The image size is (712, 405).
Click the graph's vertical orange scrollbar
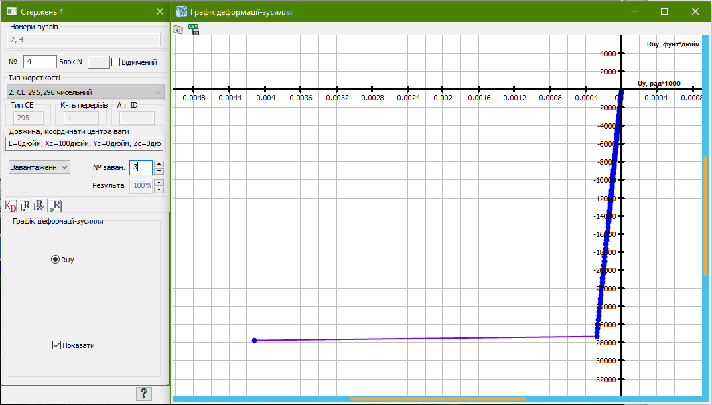705,216
